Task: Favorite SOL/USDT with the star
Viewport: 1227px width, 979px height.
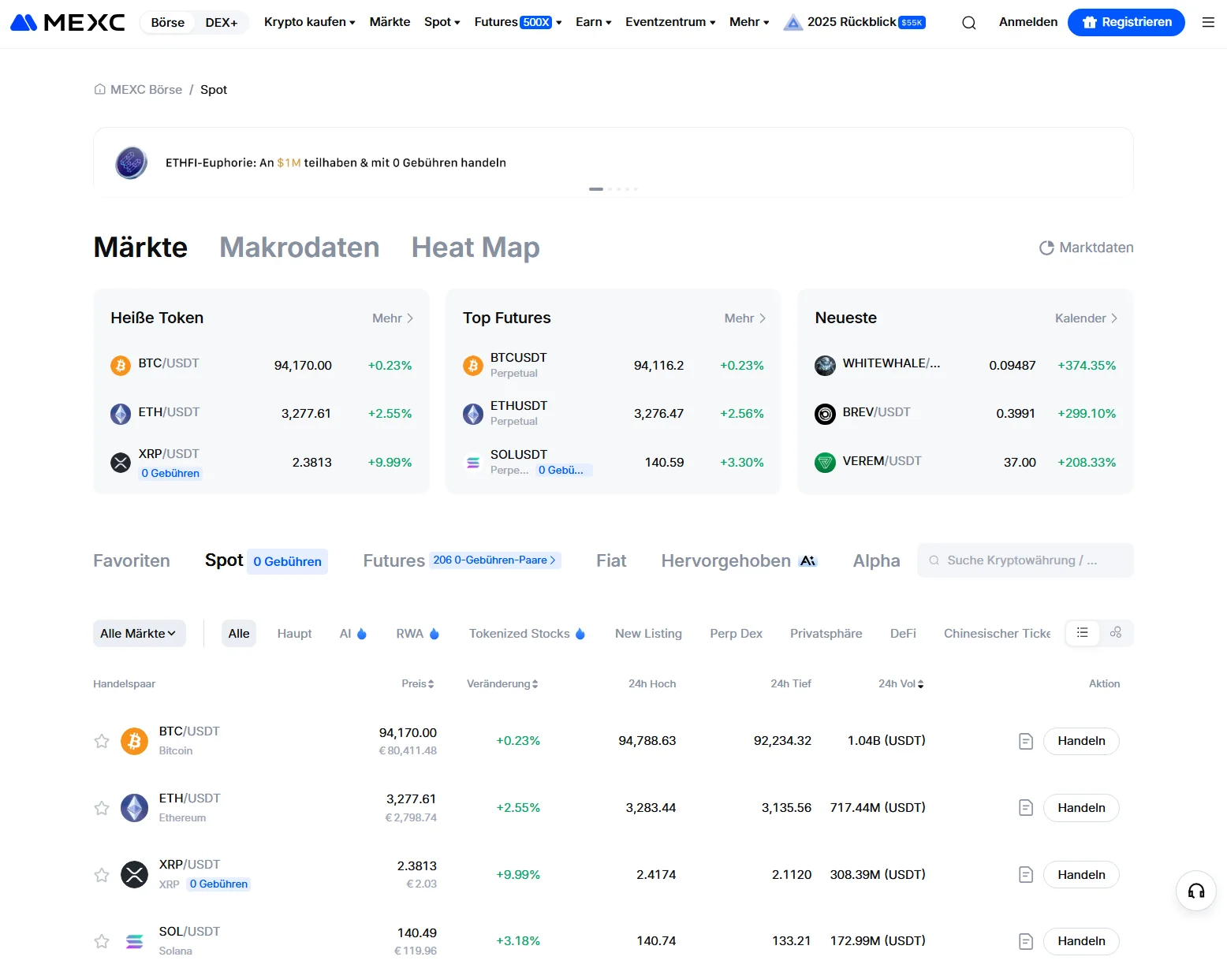Action: coord(102,941)
